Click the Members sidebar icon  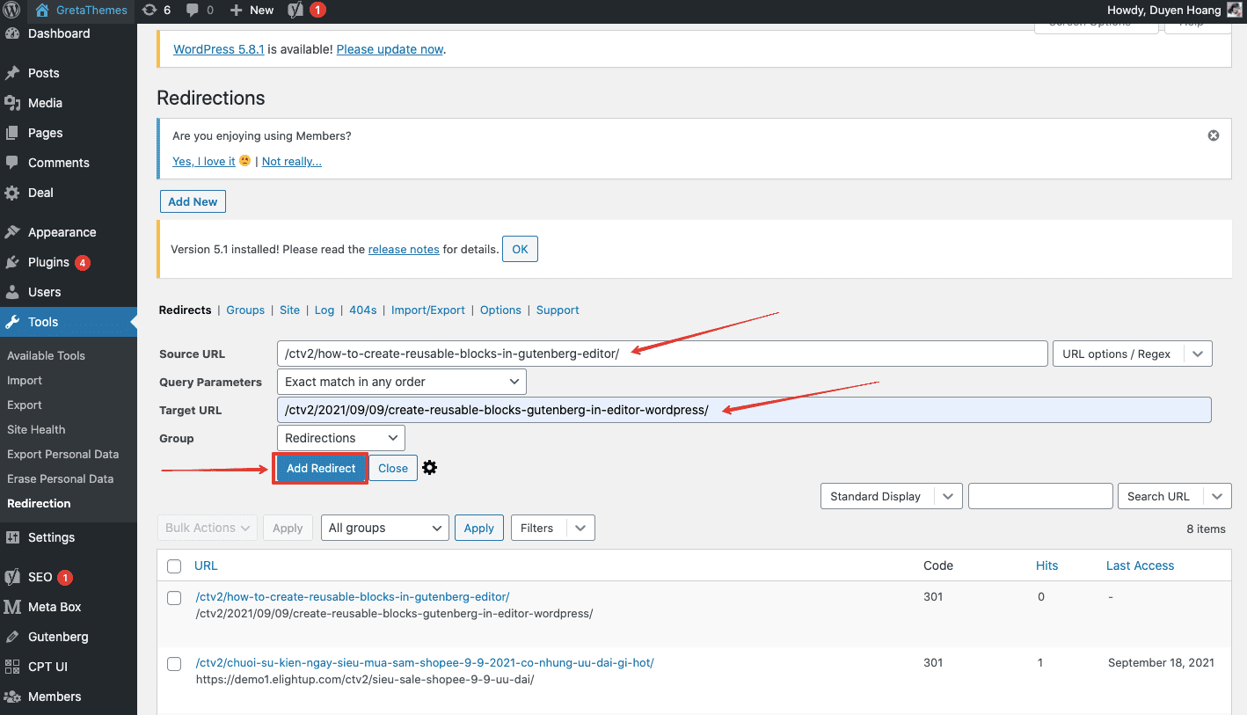[x=12, y=697]
